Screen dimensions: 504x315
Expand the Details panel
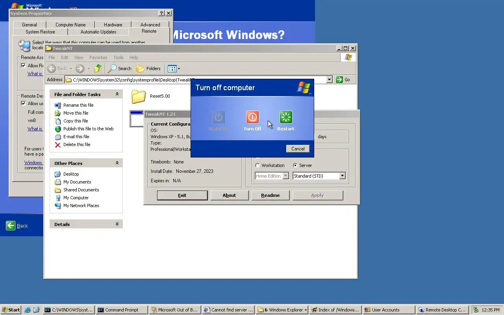click(x=117, y=224)
